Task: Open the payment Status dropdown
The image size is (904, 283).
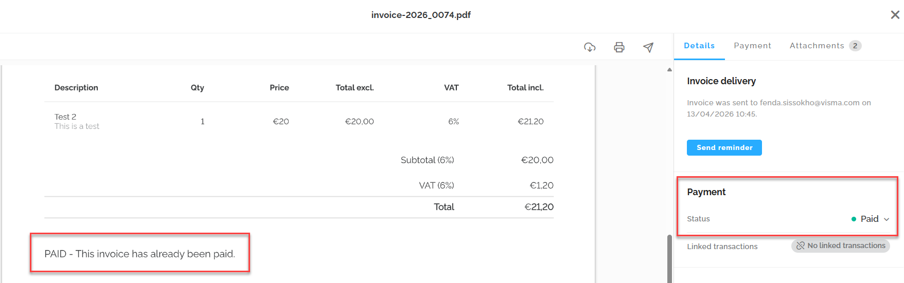Action: [870, 219]
